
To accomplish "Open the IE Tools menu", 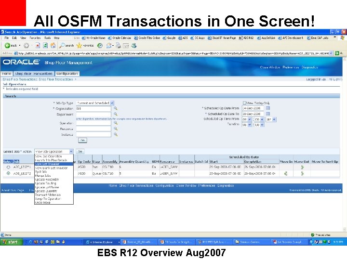I will [47, 38].
